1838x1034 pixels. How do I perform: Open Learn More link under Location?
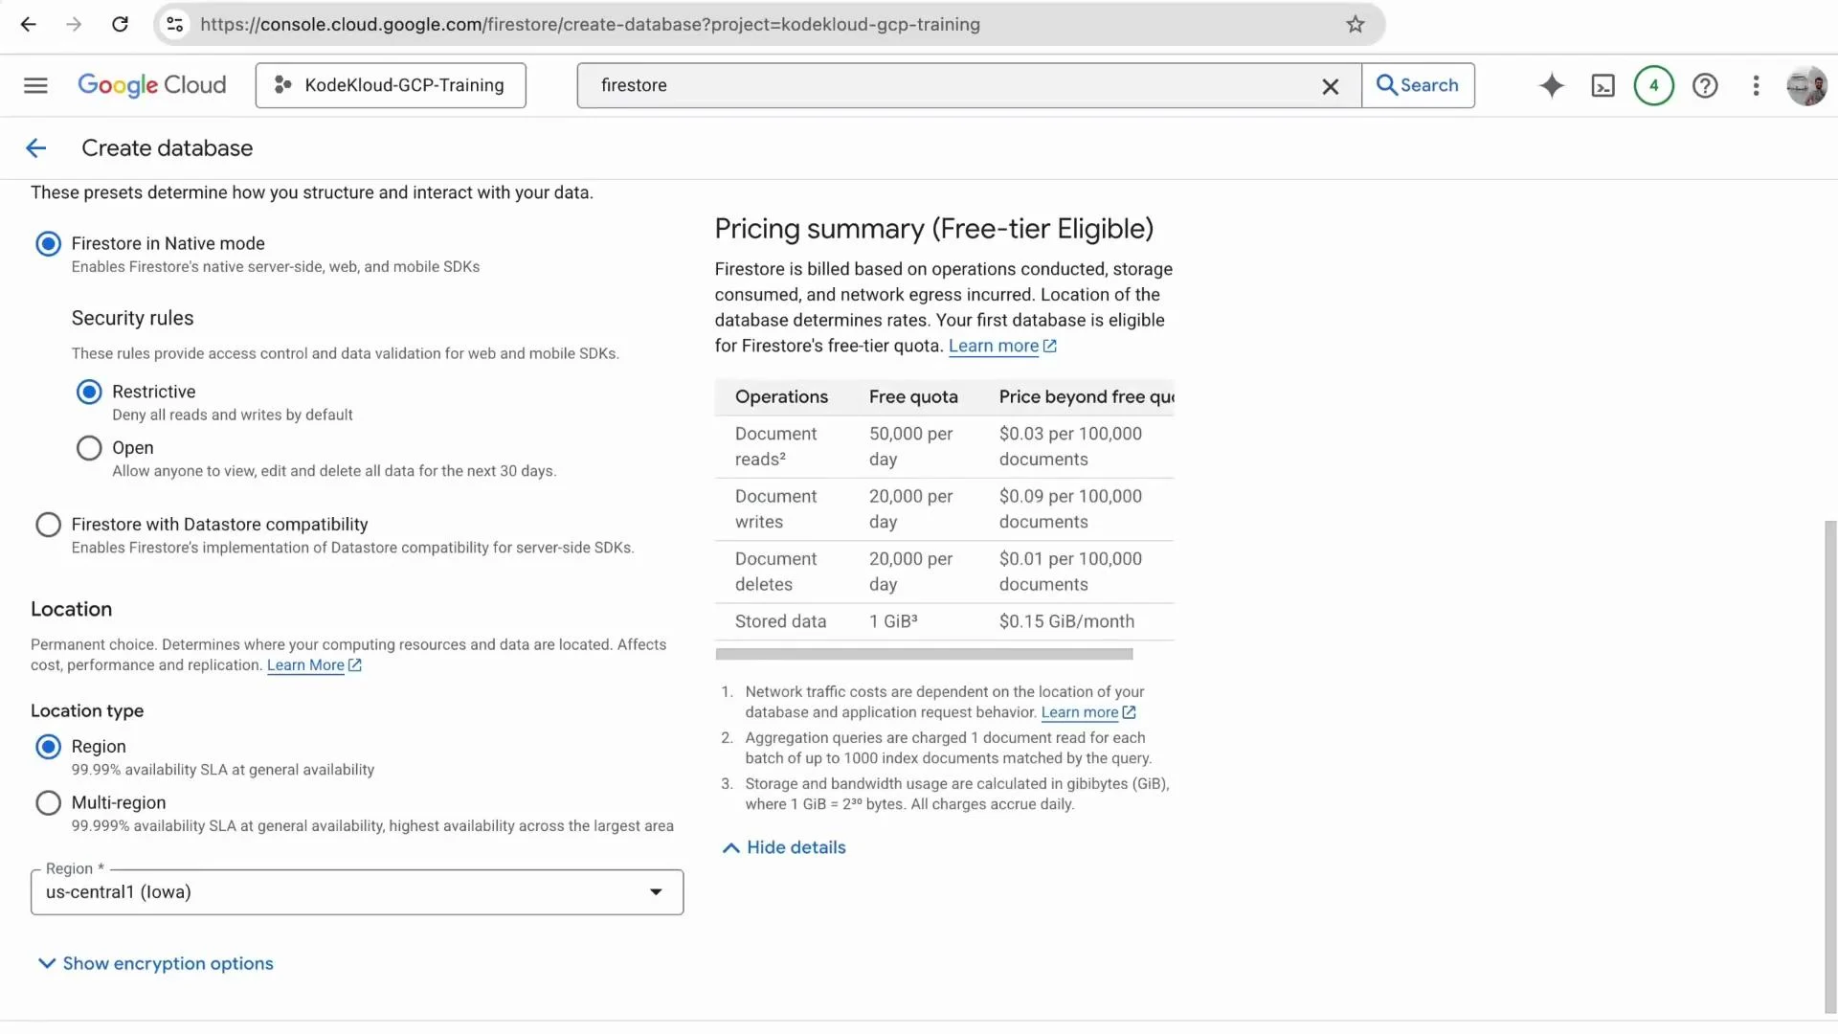(x=314, y=665)
